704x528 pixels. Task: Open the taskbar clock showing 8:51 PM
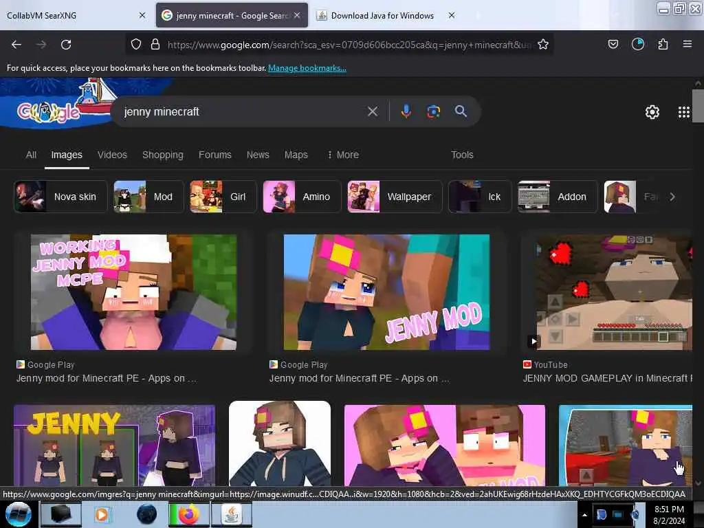coord(669,515)
